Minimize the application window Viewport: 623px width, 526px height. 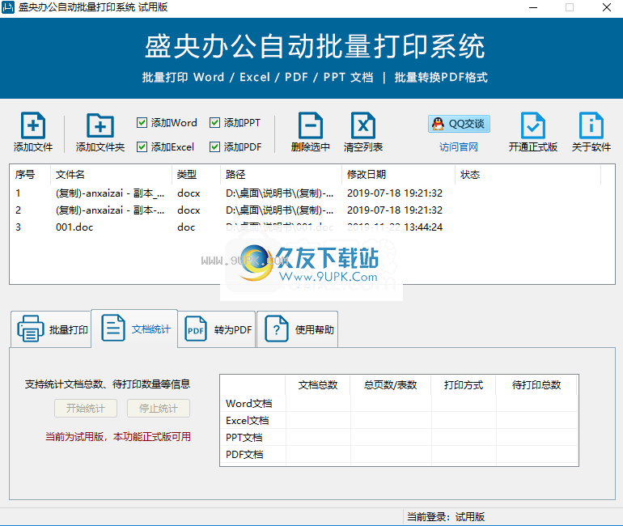(533, 7)
